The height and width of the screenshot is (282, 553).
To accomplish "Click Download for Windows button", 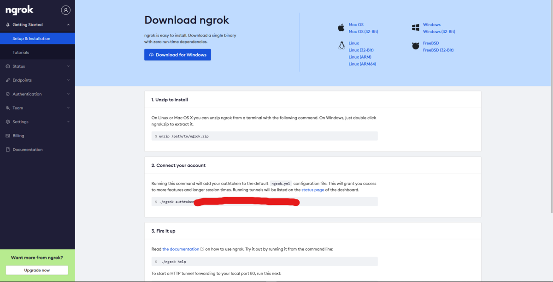I will tap(177, 55).
